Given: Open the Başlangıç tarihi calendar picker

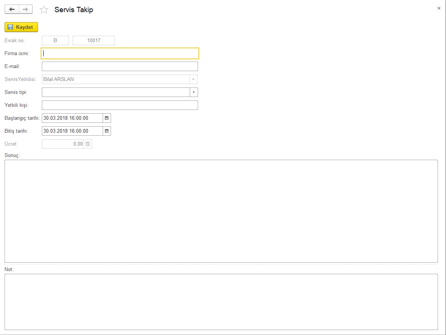Looking at the screenshot, I should coord(107,118).
